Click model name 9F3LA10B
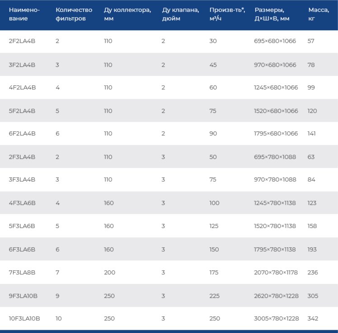The image size is (338, 333). click(23, 296)
